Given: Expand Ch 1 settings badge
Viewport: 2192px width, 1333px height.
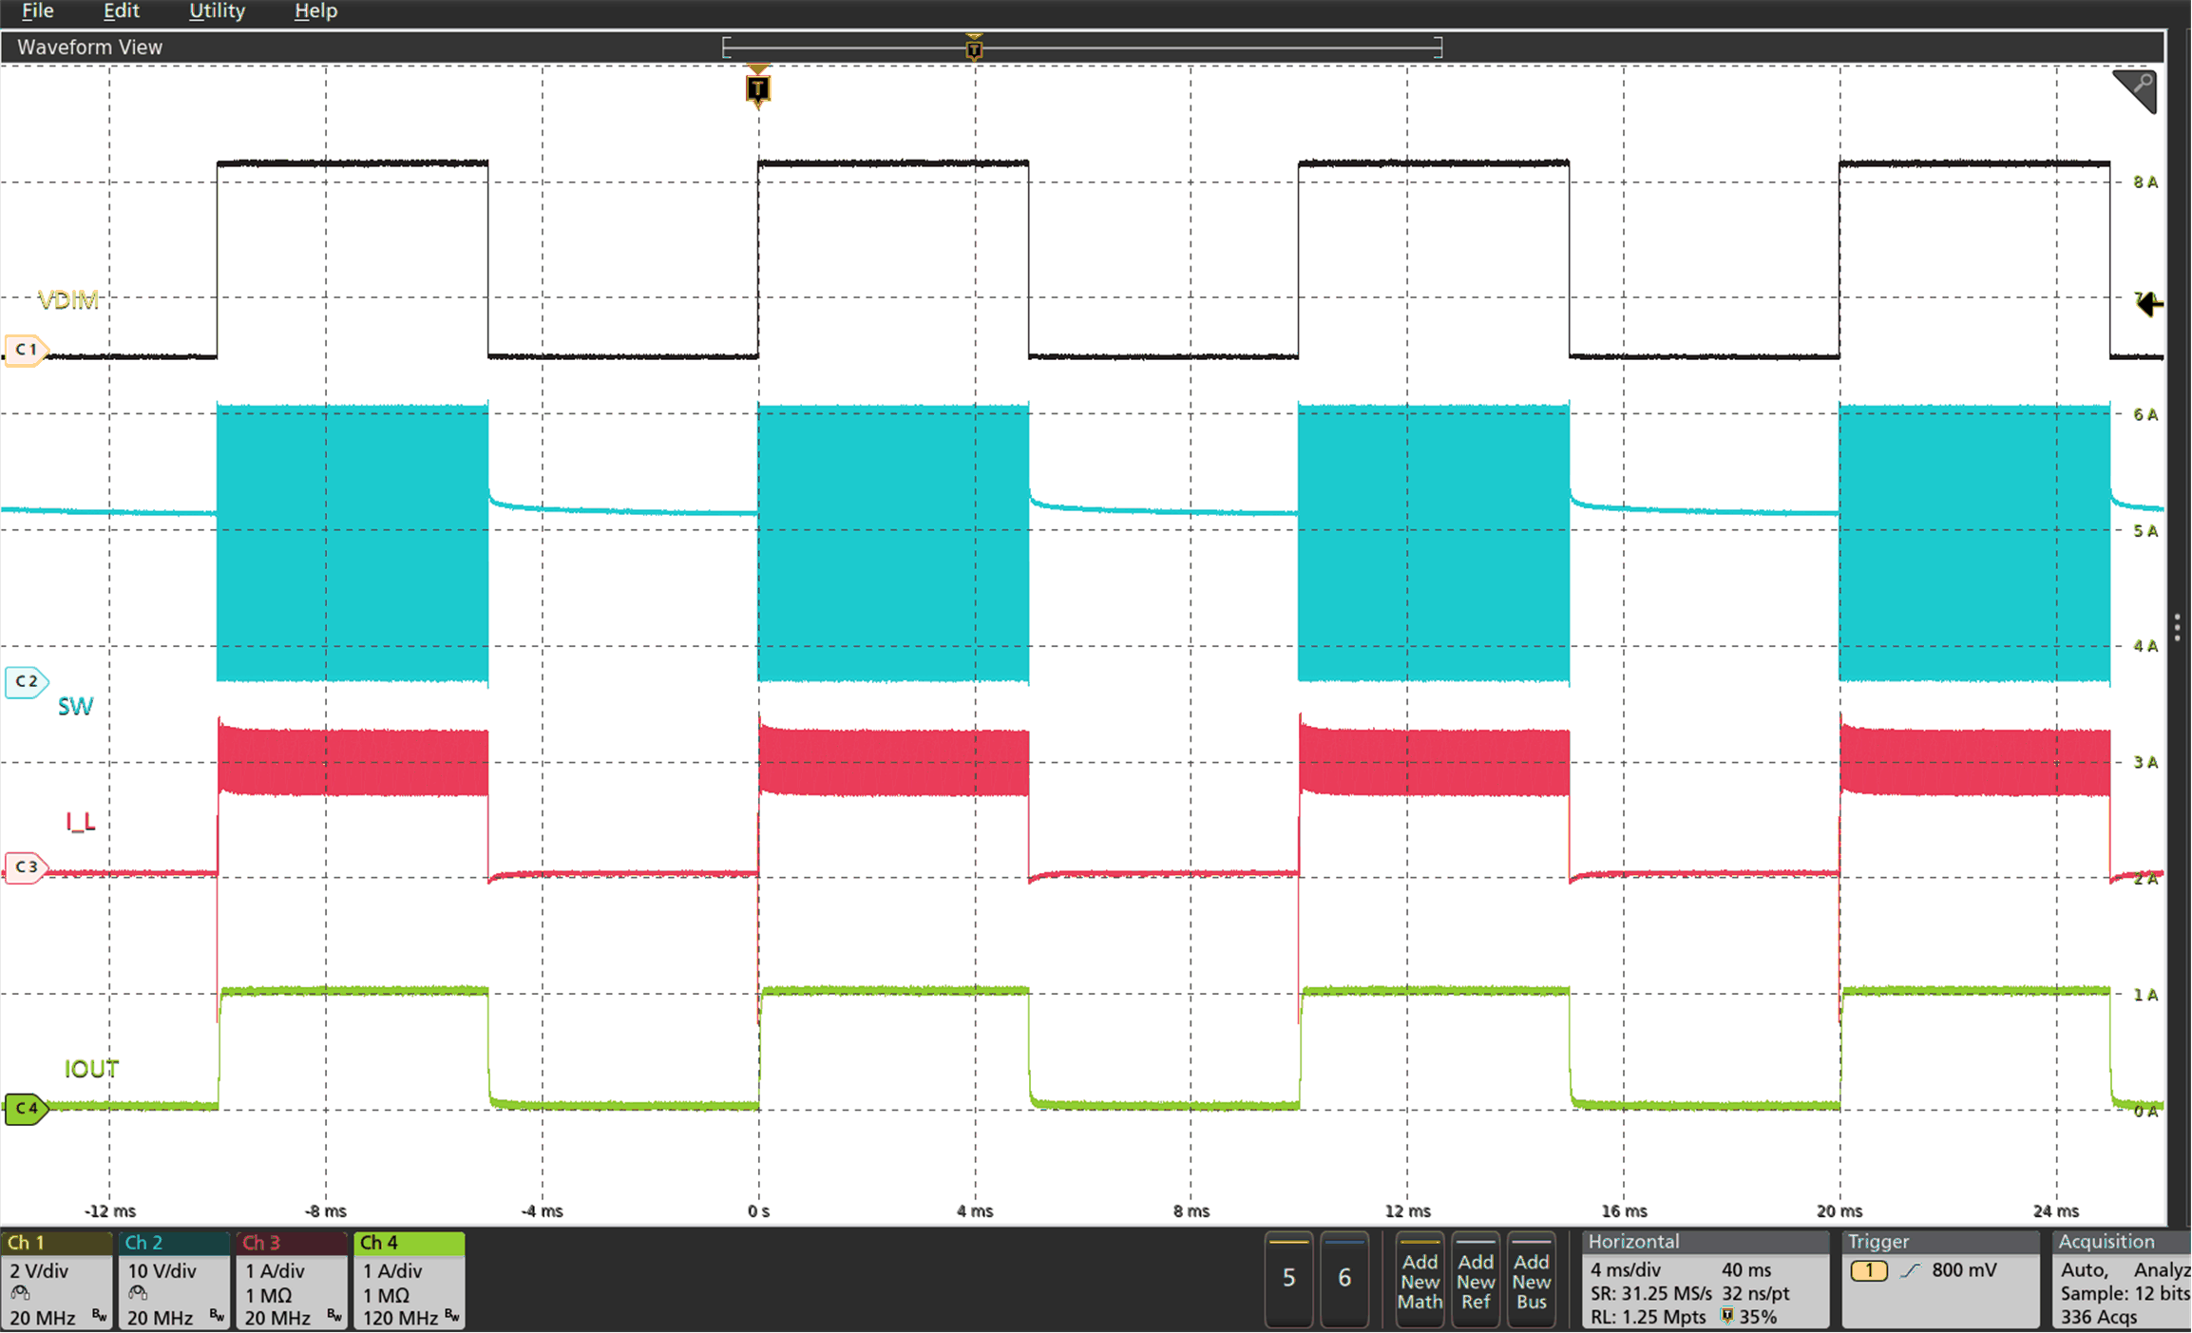Looking at the screenshot, I should coord(27,1242).
